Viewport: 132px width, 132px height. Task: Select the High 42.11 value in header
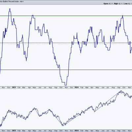[118, 4]
